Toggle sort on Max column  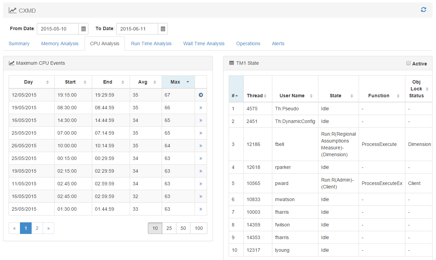tap(178, 82)
